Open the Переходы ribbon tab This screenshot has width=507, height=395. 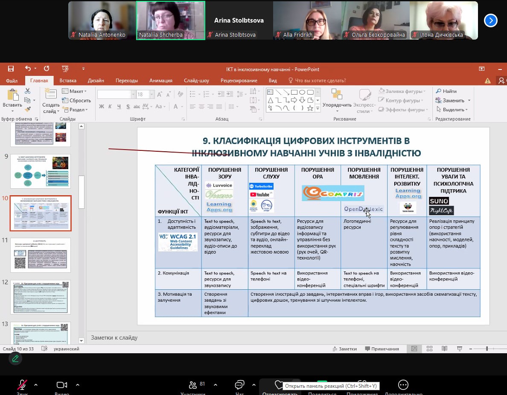click(126, 81)
